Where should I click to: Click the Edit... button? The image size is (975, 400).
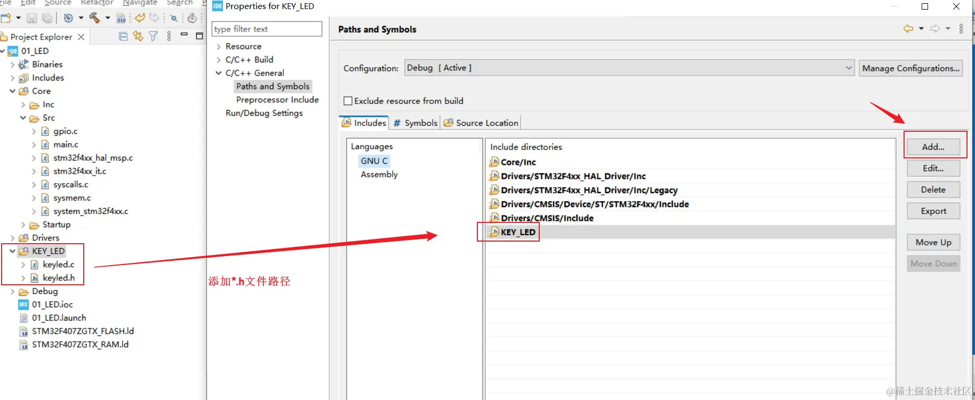[933, 168]
